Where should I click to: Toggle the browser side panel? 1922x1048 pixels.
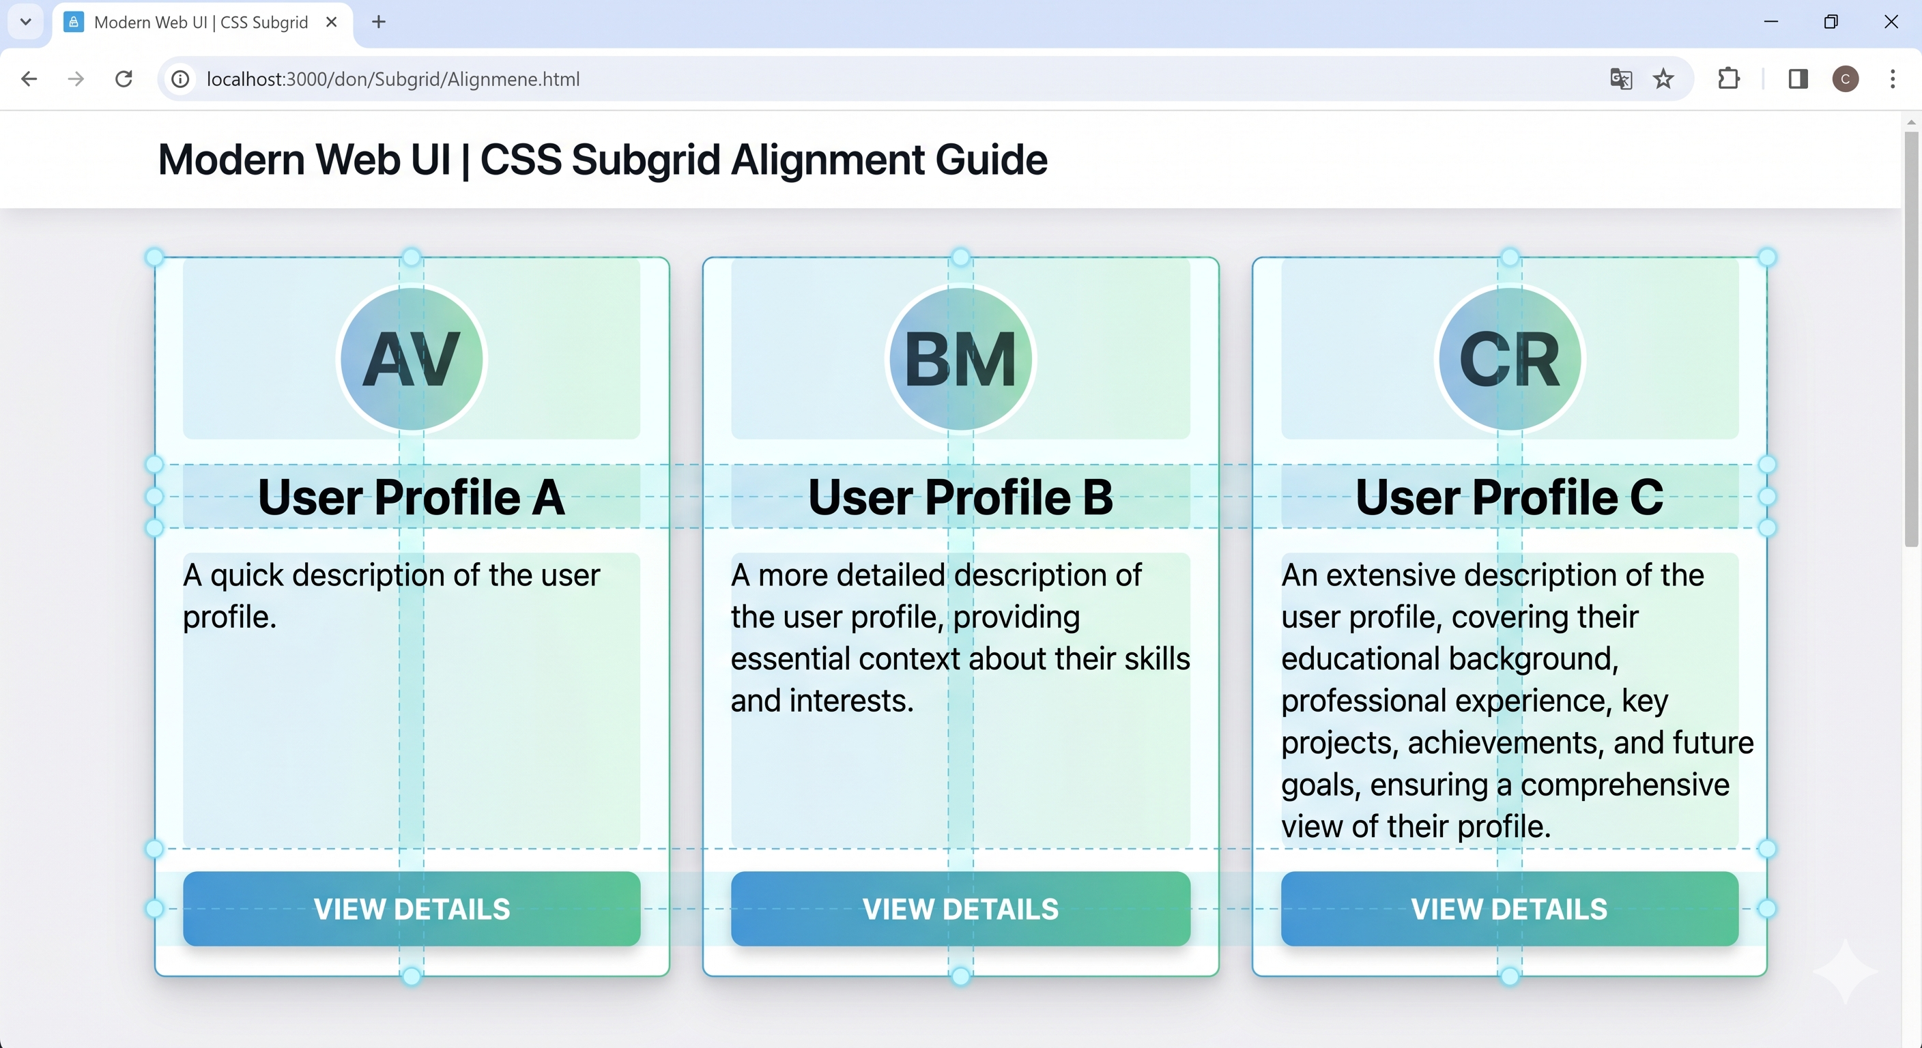pyautogui.click(x=1798, y=79)
